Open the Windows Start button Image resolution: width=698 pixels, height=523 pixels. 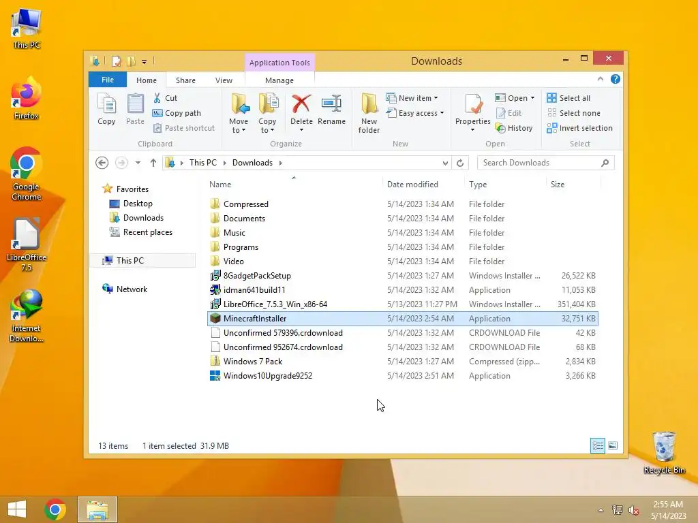[17, 509]
